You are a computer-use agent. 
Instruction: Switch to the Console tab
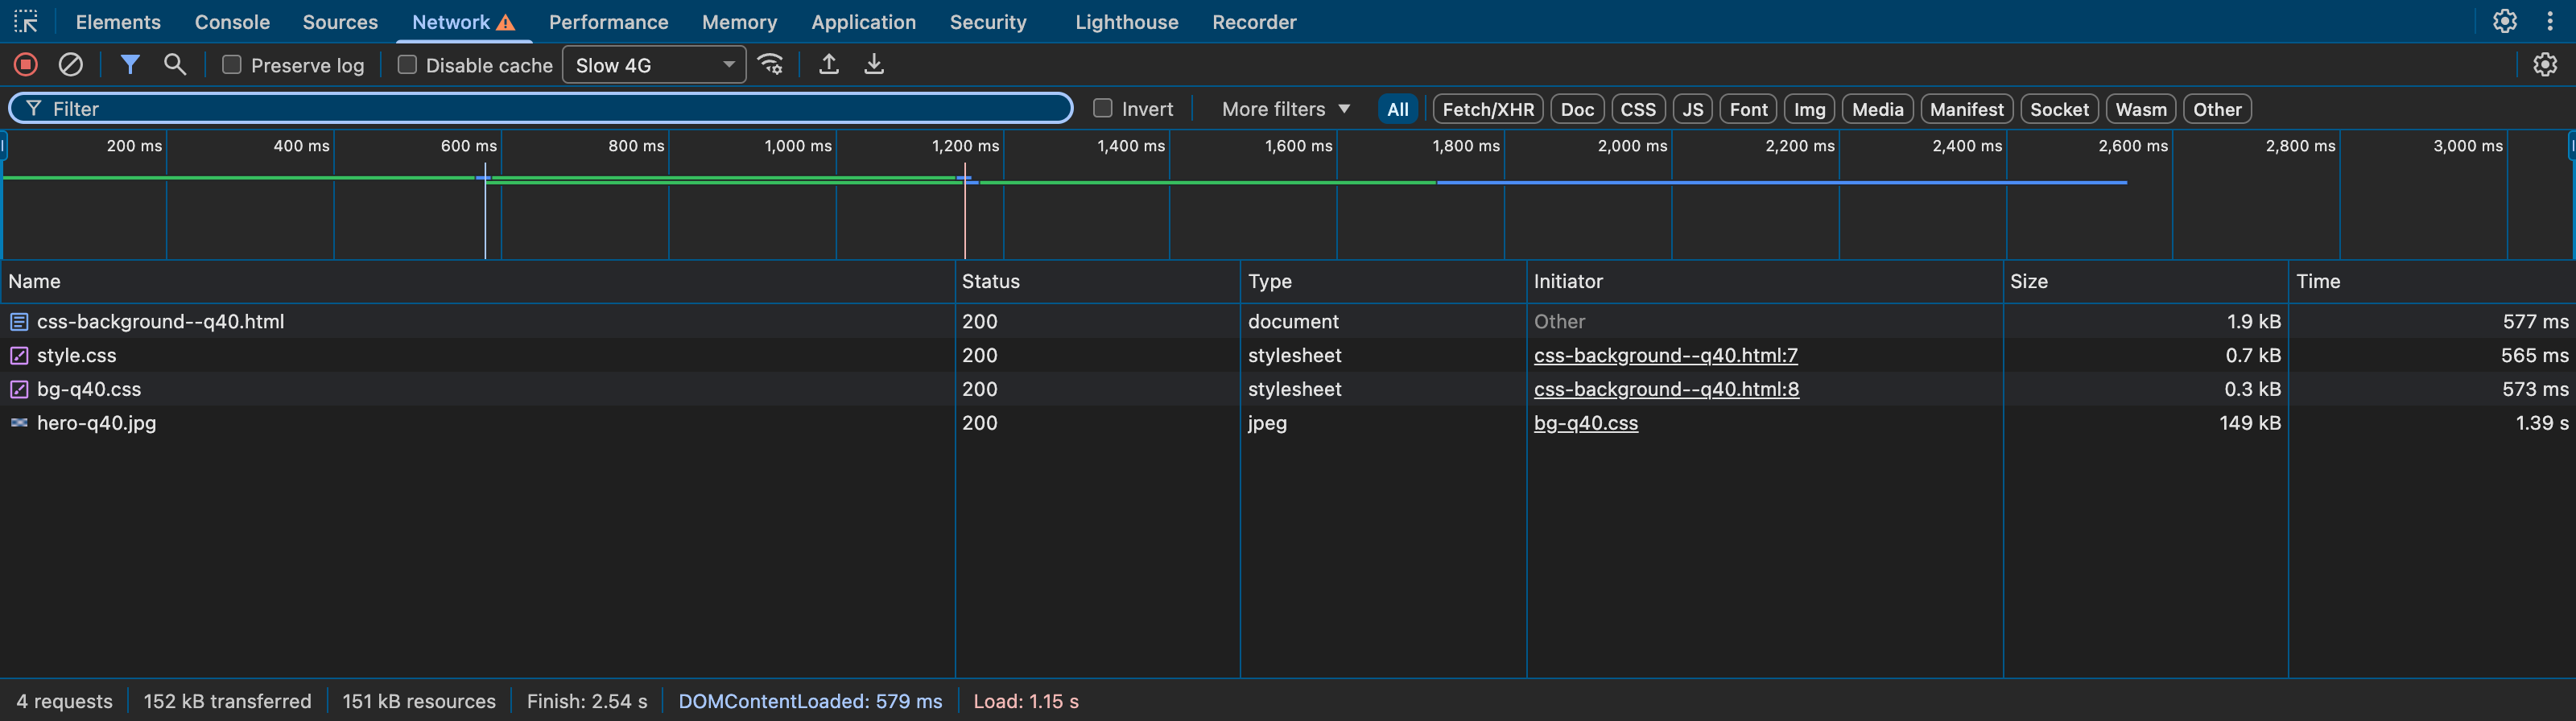tap(232, 22)
